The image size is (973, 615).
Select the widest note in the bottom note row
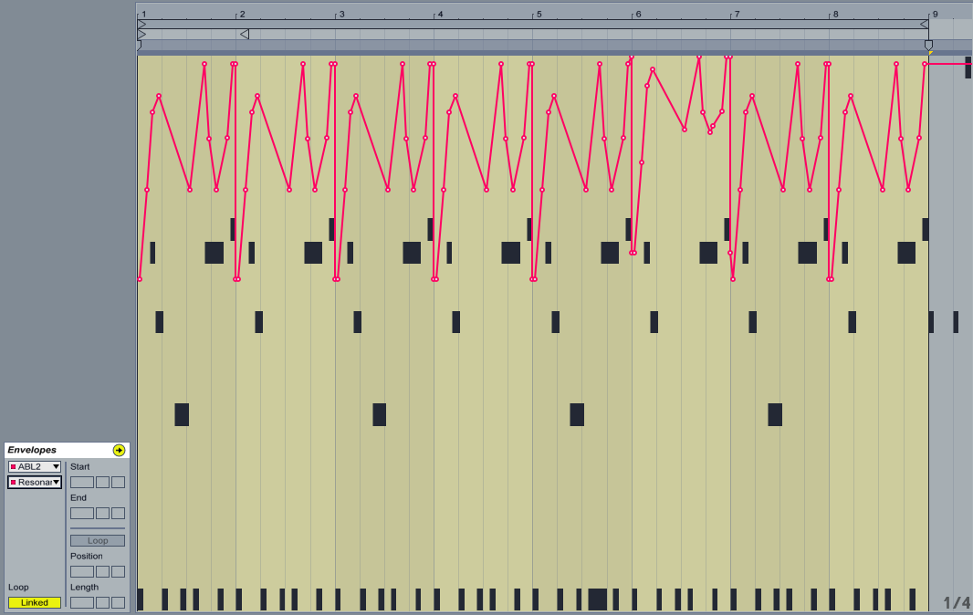pyautogui.click(x=598, y=599)
